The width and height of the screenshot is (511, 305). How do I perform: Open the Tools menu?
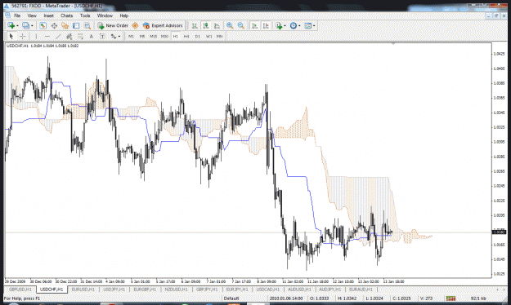click(x=85, y=15)
